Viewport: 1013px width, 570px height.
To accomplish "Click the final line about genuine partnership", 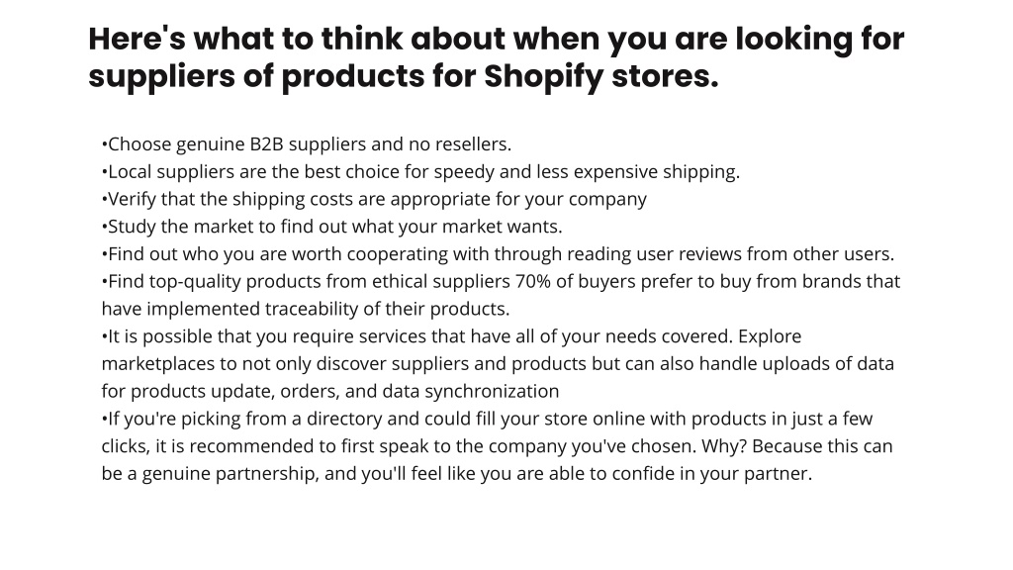I will point(457,474).
